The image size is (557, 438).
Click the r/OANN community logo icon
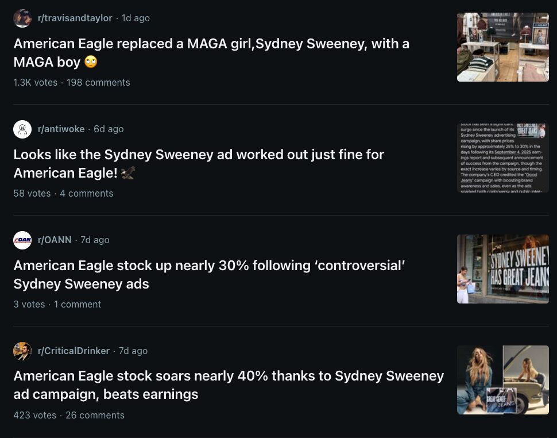22,240
